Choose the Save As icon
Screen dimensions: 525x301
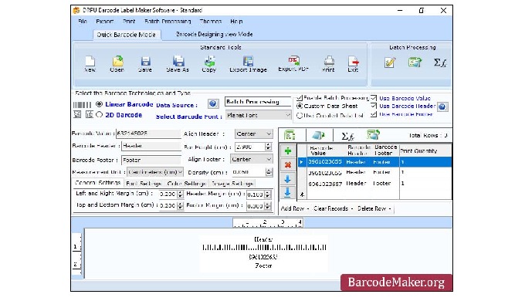click(x=178, y=61)
